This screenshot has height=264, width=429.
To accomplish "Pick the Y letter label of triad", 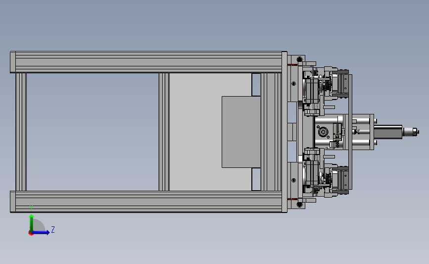I will [x=31, y=209].
